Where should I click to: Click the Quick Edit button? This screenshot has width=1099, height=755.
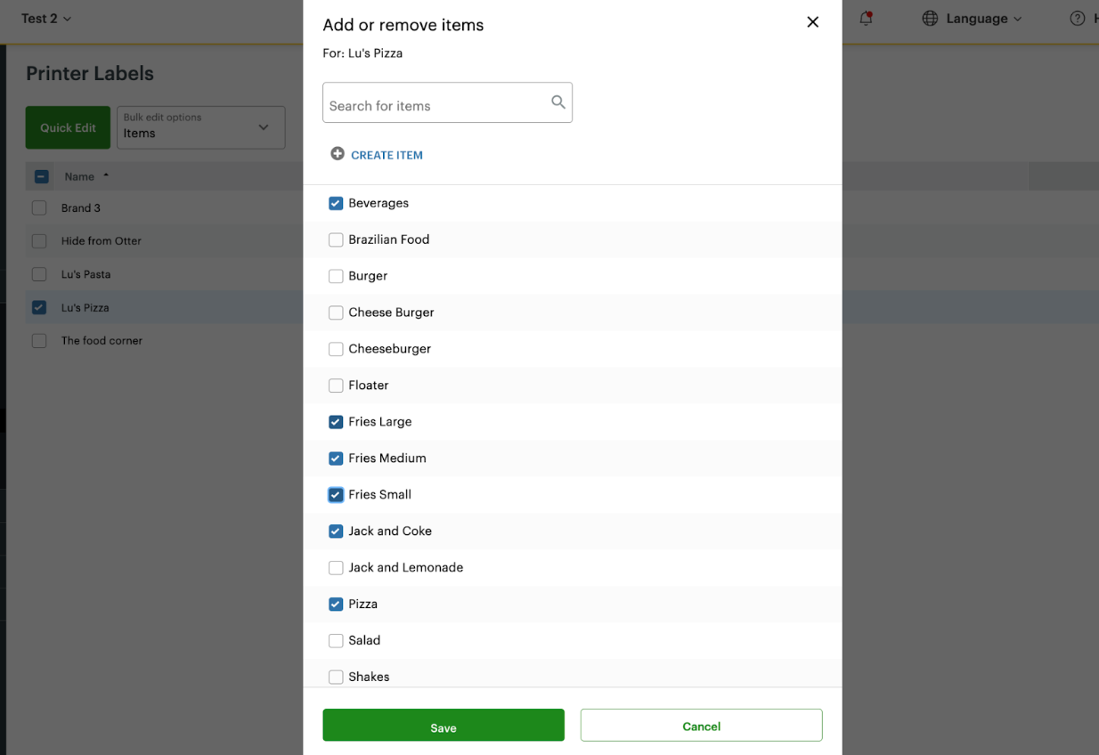(68, 127)
